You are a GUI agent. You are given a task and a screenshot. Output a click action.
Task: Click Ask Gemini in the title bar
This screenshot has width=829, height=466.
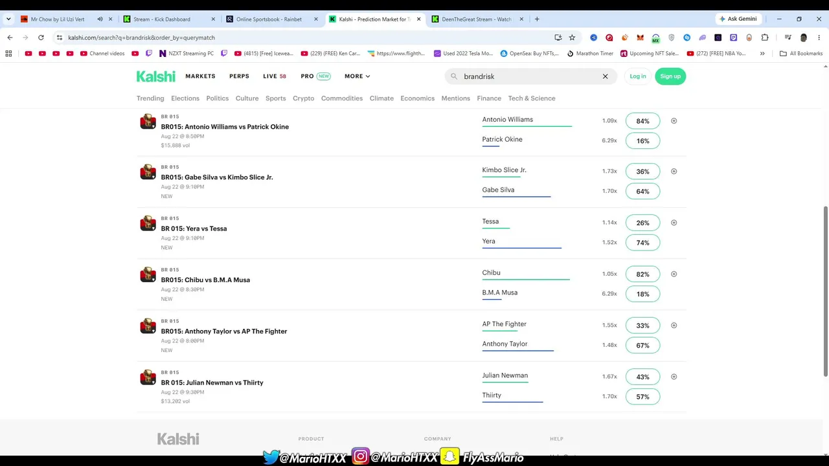click(738, 19)
